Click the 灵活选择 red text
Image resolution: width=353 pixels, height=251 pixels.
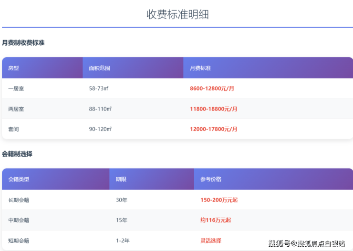pos(211,241)
